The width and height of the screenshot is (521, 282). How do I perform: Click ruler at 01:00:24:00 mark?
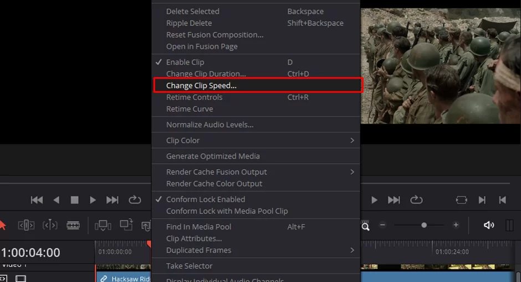click(x=452, y=252)
